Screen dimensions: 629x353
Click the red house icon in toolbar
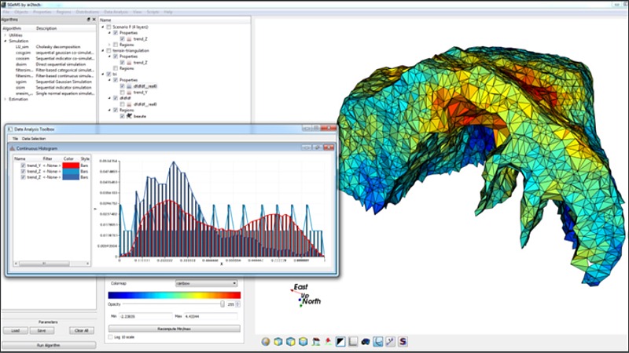(316, 341)
